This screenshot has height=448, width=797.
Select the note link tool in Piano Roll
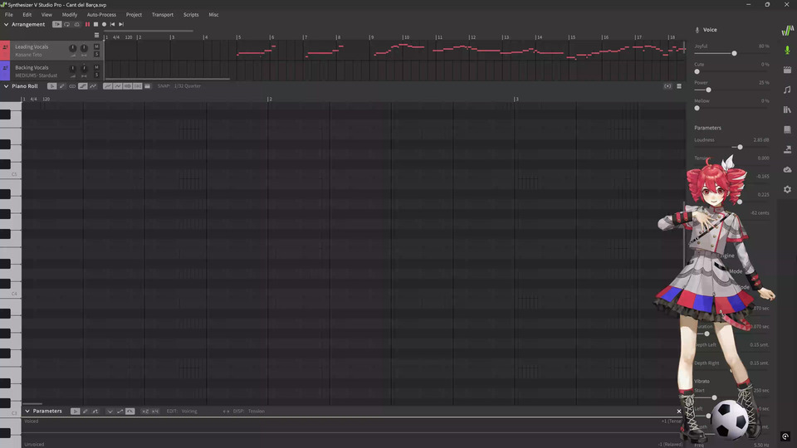click(72, 86)
